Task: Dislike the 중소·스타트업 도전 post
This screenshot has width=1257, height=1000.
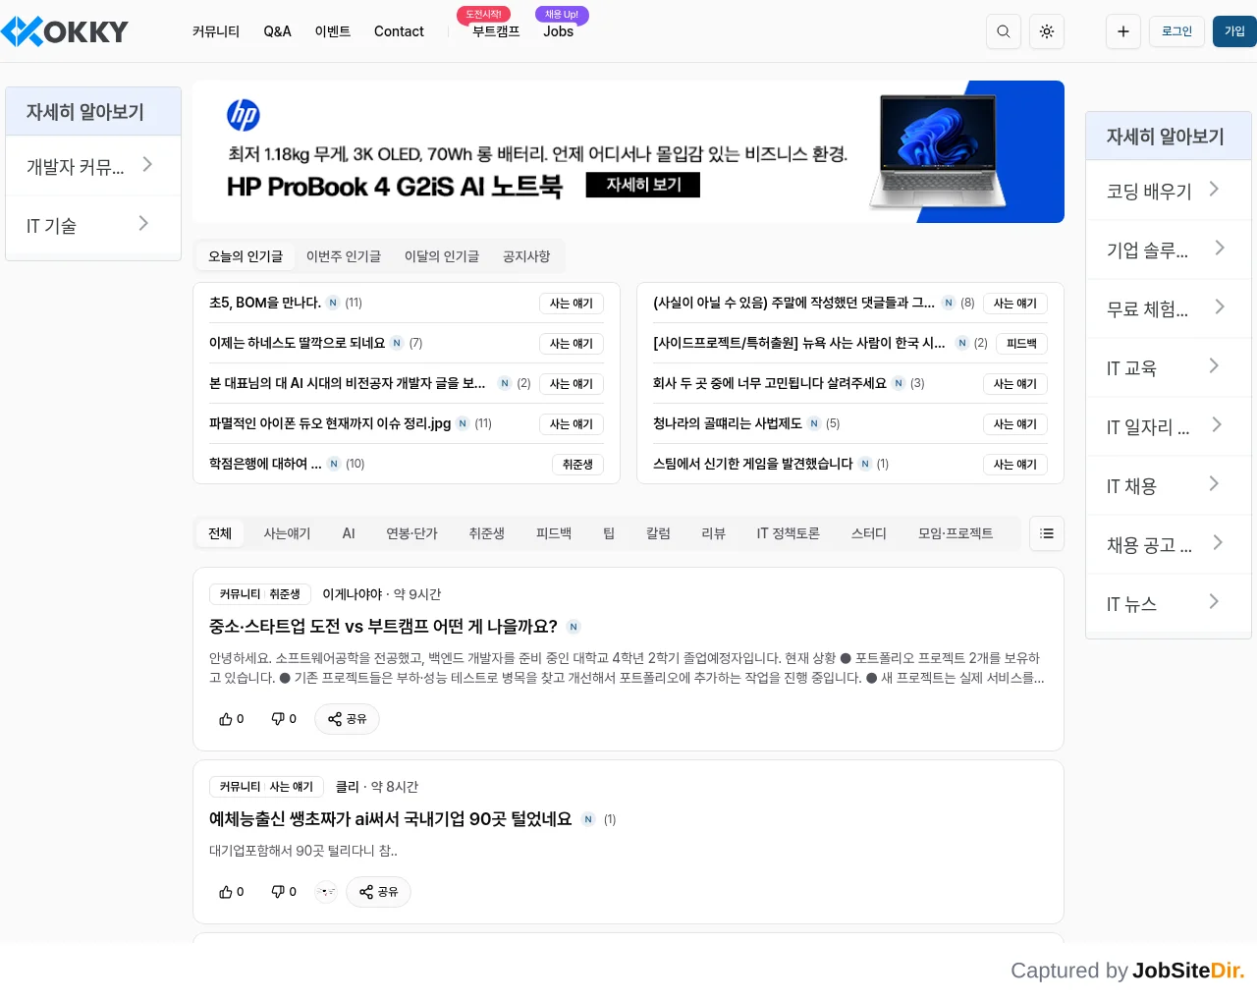Action: 284,719
